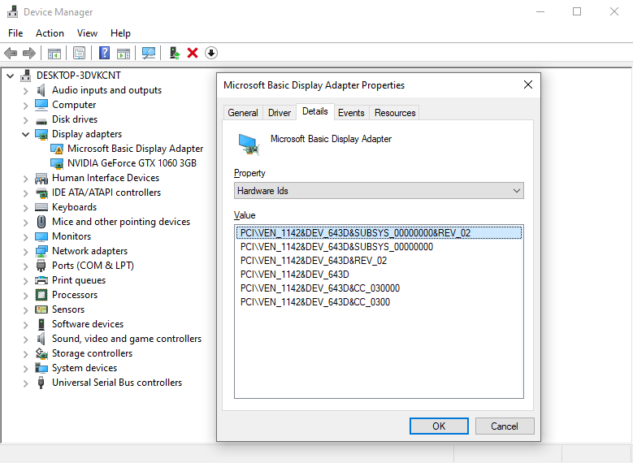Viewport: 633px width, 463px height.
Task: Click Cancel in the Properties dialog
Action: tap(505, 426)
